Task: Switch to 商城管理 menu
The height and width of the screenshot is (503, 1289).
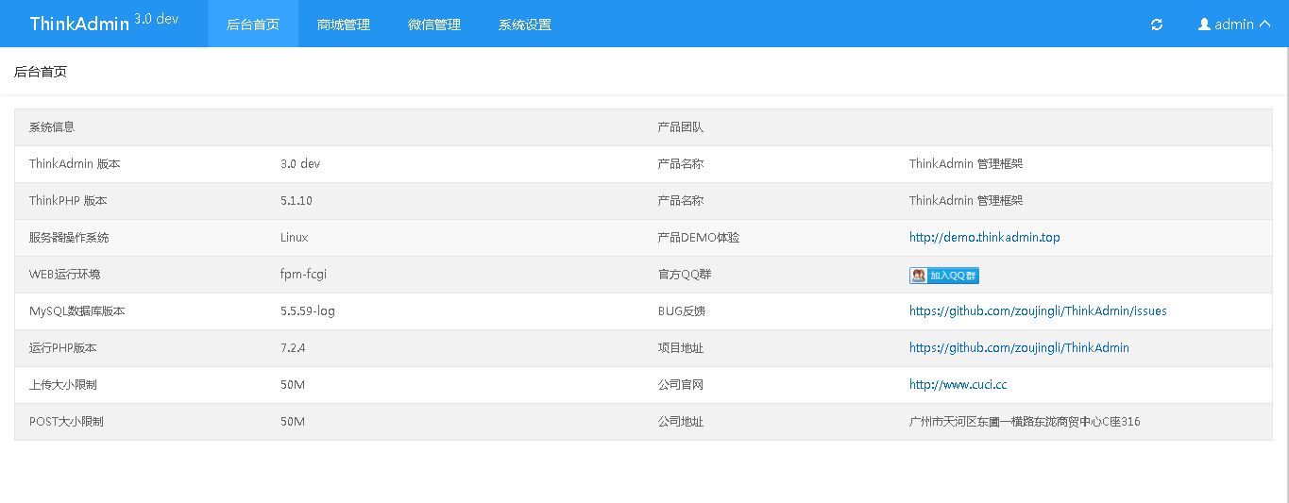Action: (344, 25)
